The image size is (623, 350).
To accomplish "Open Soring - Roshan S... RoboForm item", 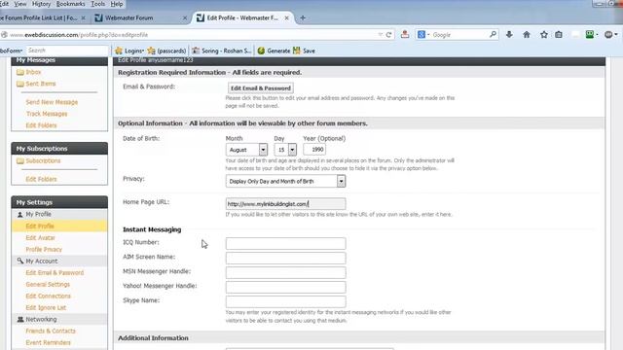I will click(221, 51).
